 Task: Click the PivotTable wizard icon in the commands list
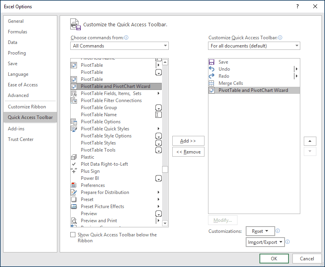coord(74,86)
